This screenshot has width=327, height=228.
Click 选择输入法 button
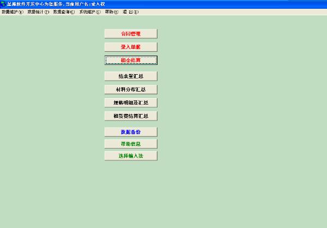[131, 156]
